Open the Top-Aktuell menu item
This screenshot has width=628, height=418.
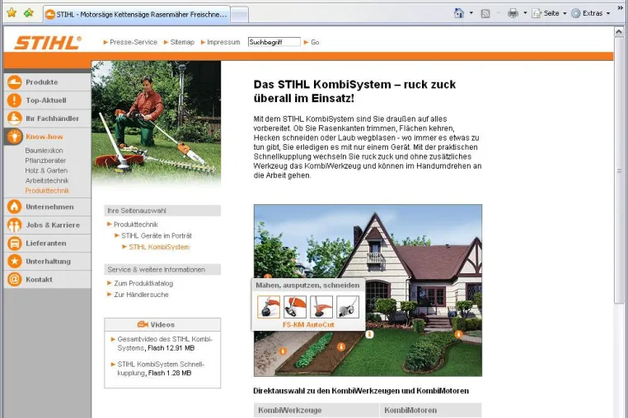click(48, 100)
